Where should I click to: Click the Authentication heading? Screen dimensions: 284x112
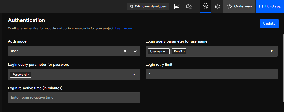(26, 20)
